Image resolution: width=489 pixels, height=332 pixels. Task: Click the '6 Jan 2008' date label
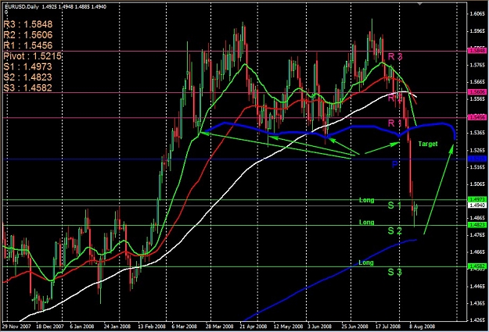coord(82,327)
